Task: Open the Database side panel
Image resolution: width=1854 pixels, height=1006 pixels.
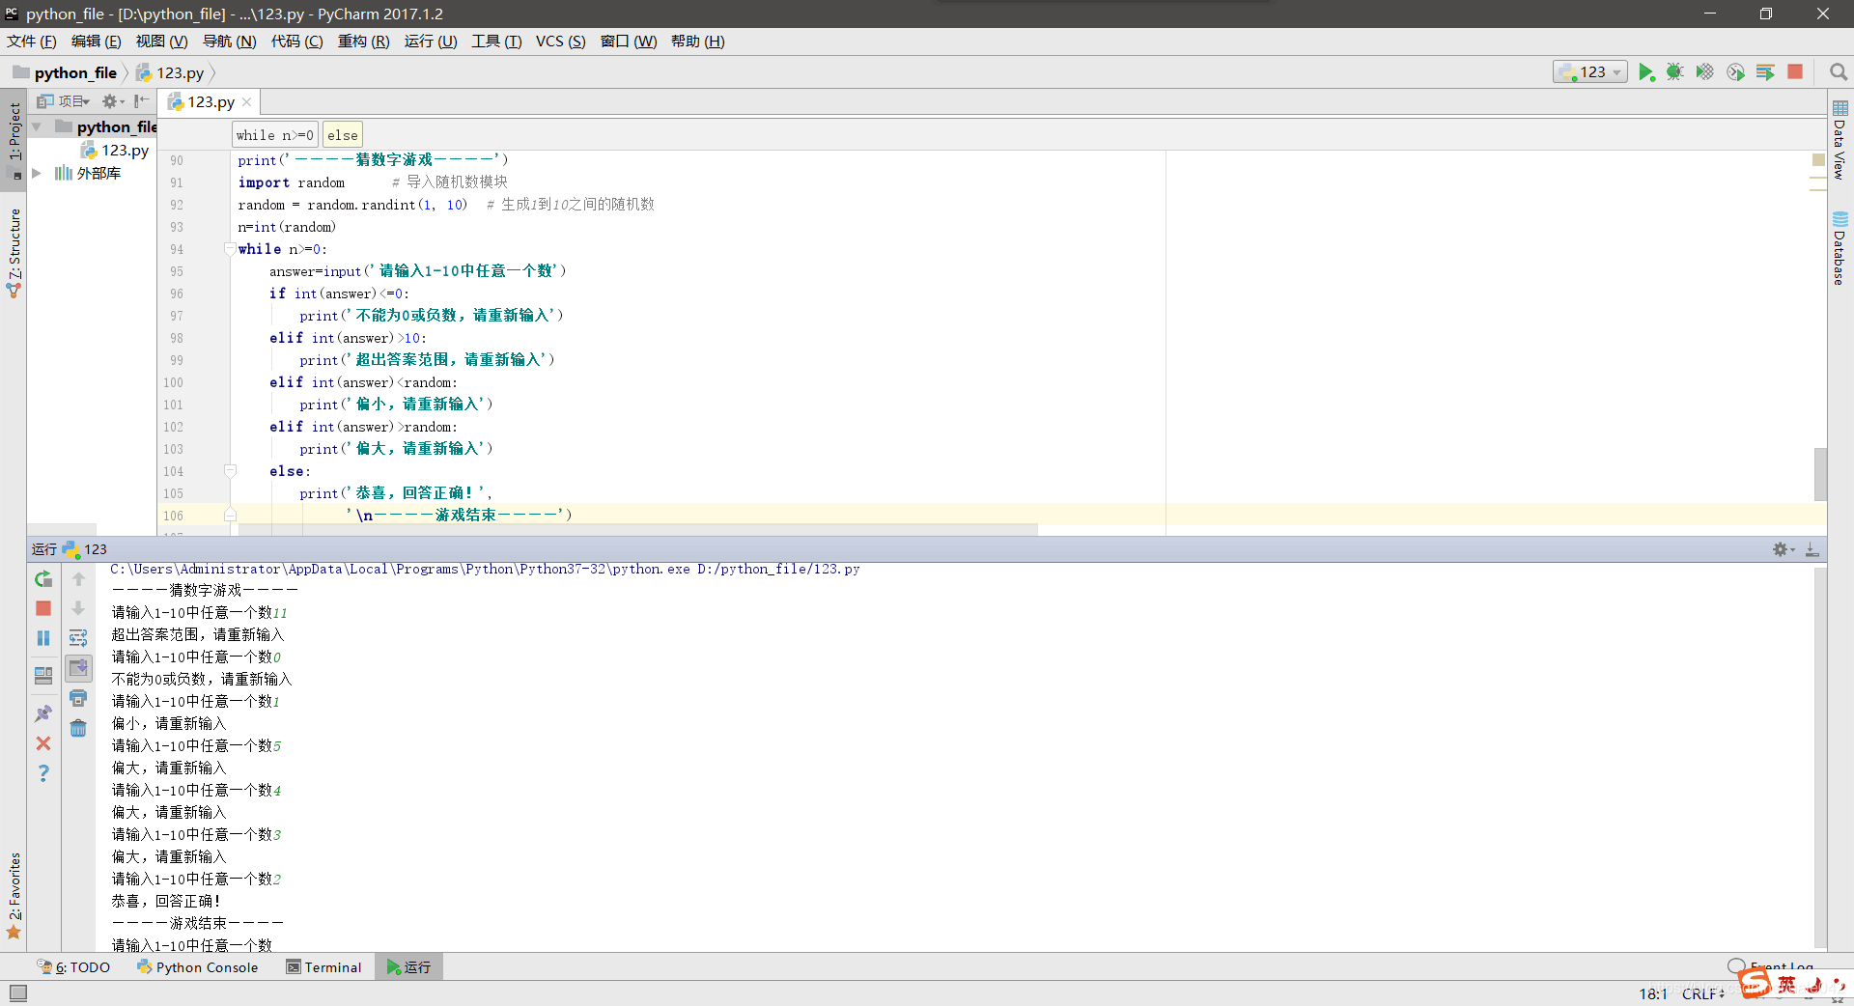Action: [x=1840, y=248]
